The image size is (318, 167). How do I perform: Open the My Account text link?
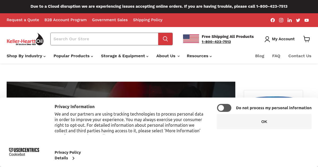click(x=283, y=39)
